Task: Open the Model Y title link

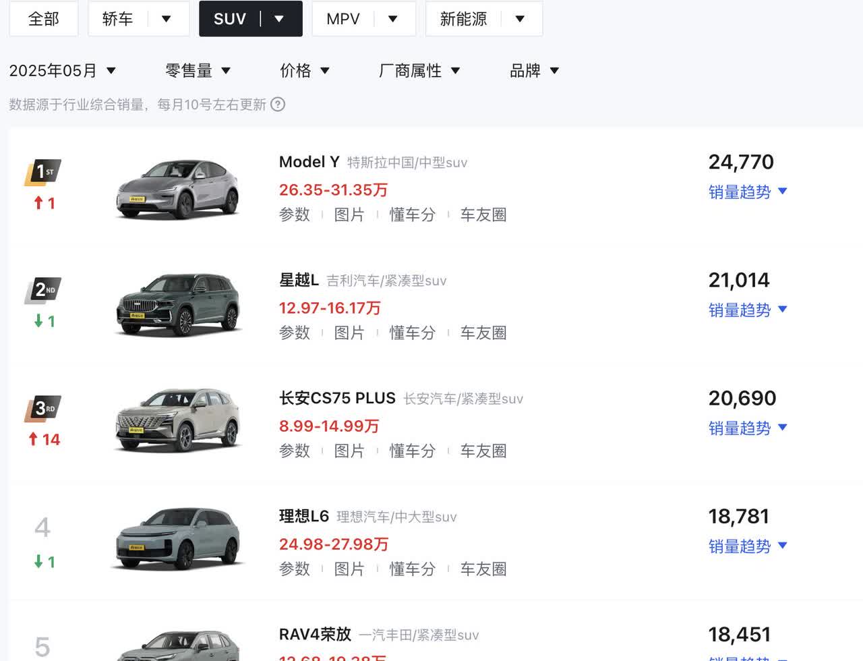Action: click(309, 162)
